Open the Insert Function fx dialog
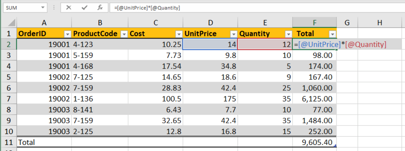This screenshot has height=151, width=405. click(x=100, y=8)
